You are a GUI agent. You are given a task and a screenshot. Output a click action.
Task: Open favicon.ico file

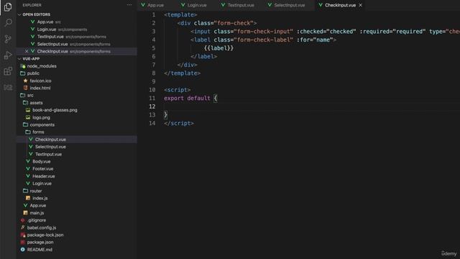point(40,81)
